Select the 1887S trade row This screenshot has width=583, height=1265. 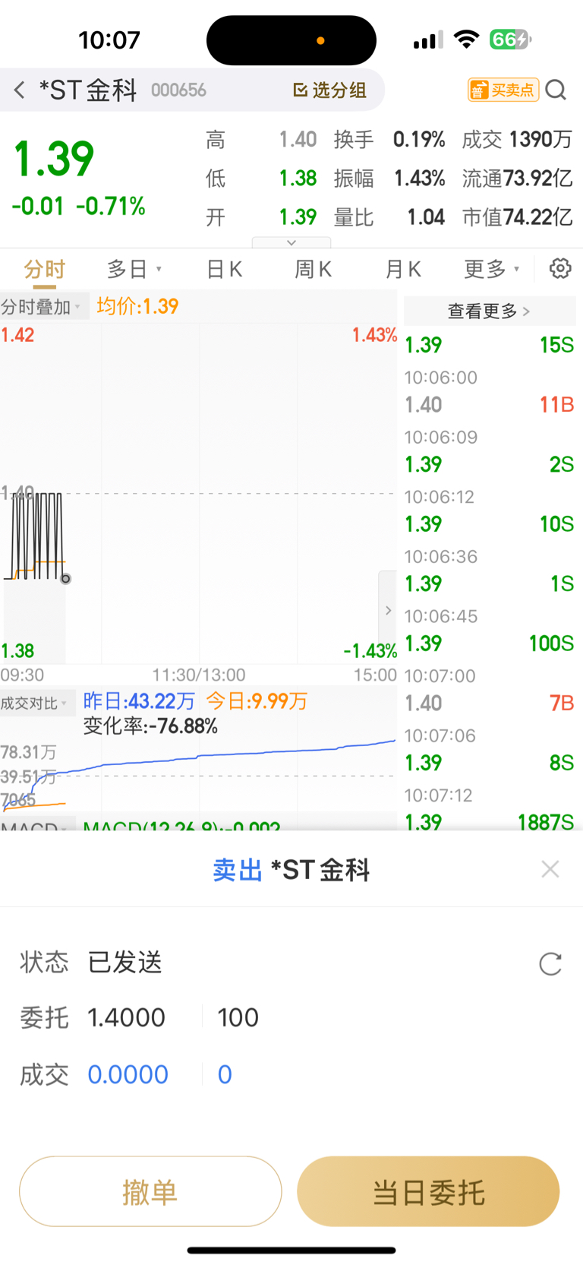click(x=490, y=821)
